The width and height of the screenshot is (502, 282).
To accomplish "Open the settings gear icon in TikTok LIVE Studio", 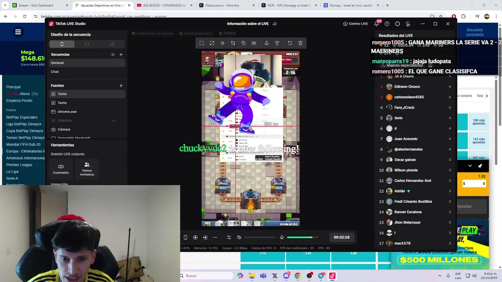I will (x=397, y=24).
